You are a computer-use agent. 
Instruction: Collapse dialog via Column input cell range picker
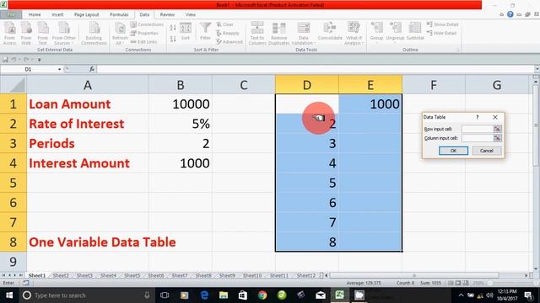[497, 138]
